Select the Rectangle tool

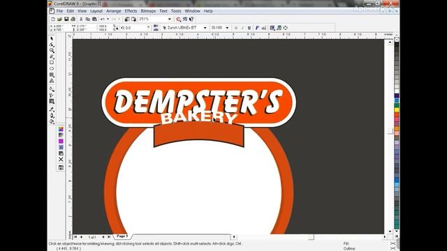tap(52, 62)
